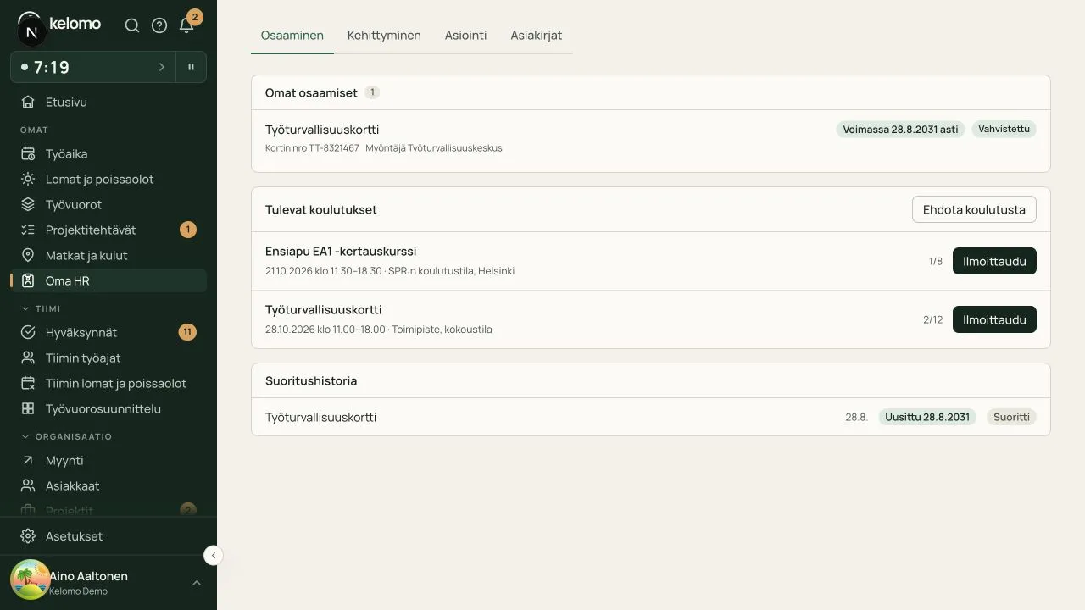Click the Voimassa 28.8.2031 asti badge
The width and height of the screenshot is (1085, 610).
tap(900, 130)
